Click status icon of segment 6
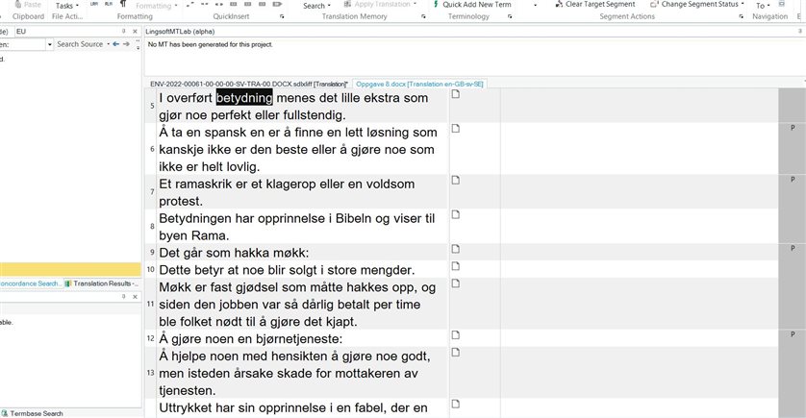The image size is (806, 418). tap(456, 129)
